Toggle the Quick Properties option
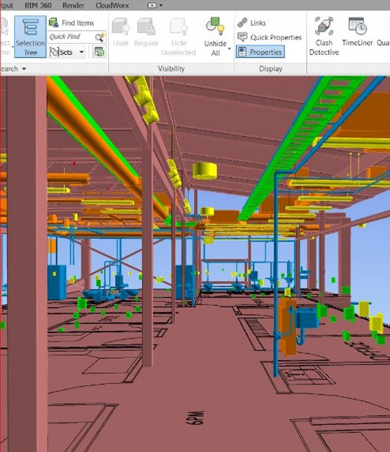The height and width of the screenshot is (452, 390). (x=269, y=37)
